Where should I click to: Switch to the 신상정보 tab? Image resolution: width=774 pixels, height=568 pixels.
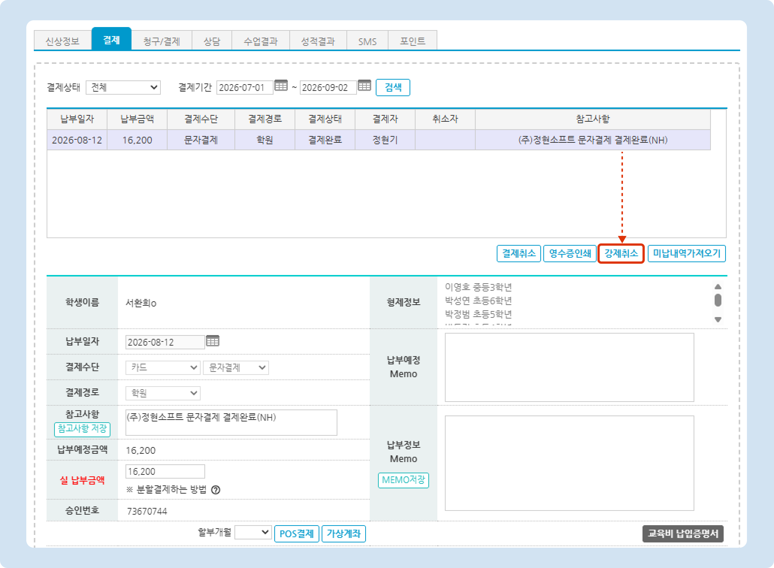pyautogui.click(x=62, y=41)
